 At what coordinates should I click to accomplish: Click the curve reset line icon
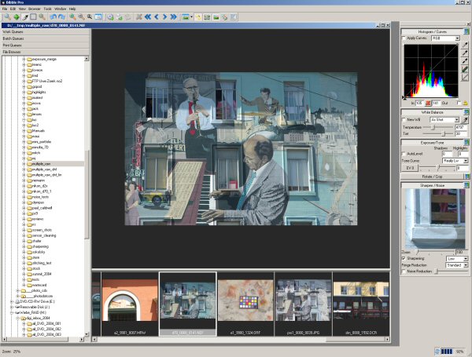pos(465,78)
